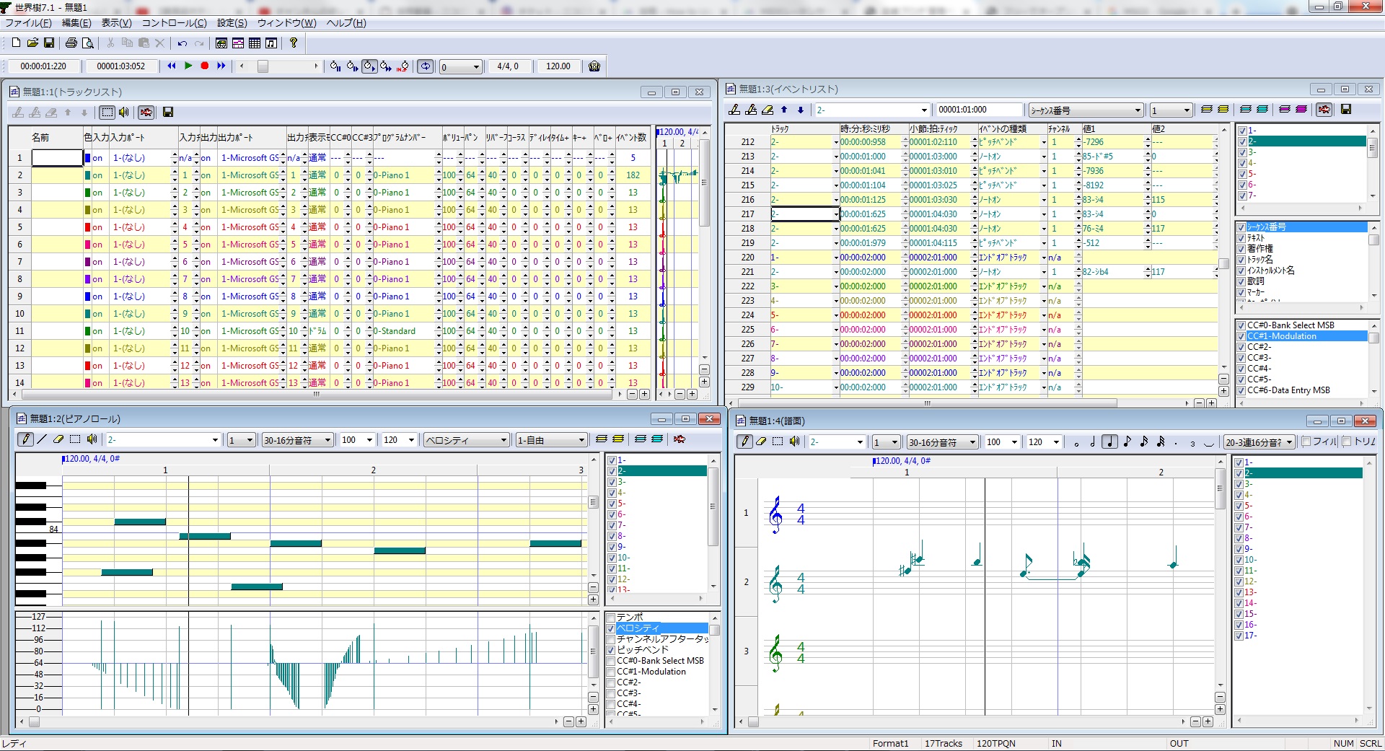Open the コントロール(C) menu
Screen dimensions: 1385x751
(x=174, y=23)
